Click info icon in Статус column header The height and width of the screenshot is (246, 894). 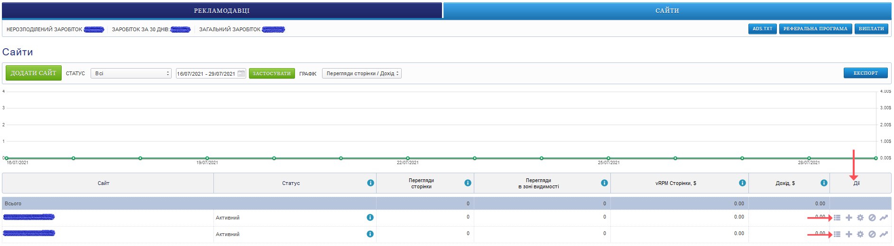pyautogui.click(x=370, y=183)
